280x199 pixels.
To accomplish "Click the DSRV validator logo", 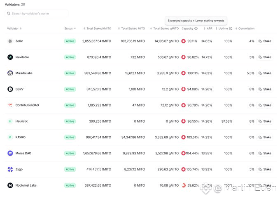I will pos(10,89).
